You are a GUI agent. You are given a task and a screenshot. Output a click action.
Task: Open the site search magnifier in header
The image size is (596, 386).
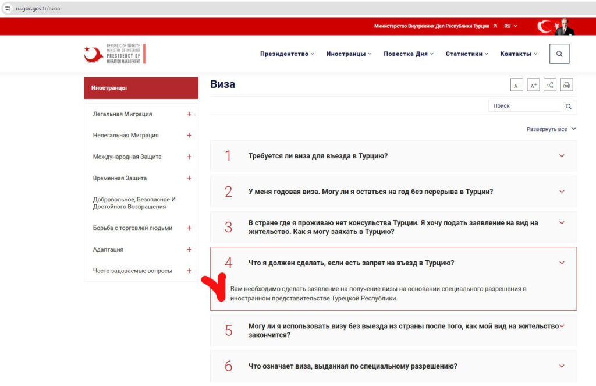pyautogui.click(x=559, y=54)
